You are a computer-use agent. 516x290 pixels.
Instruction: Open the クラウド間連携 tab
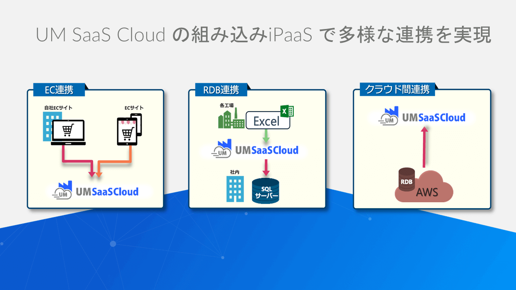point(397,89)
